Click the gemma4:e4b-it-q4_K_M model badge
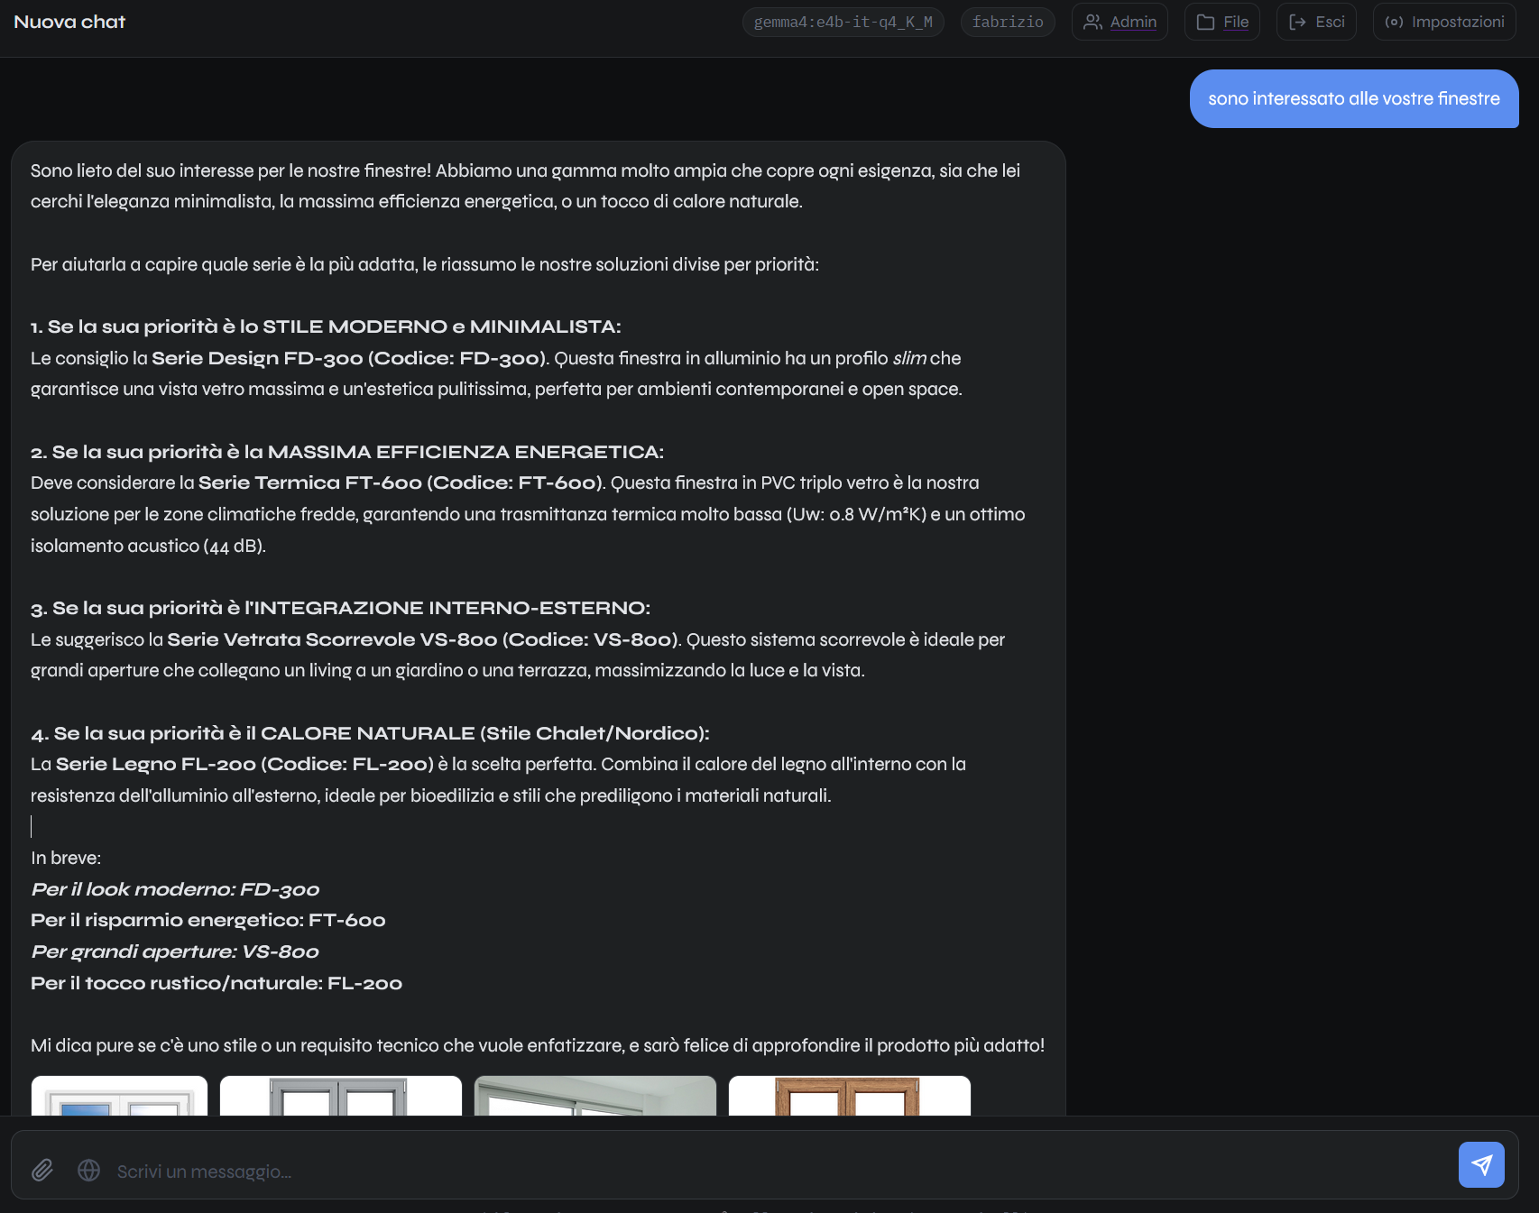This screenshot has height=1213, width=1539. click(843, 22)
